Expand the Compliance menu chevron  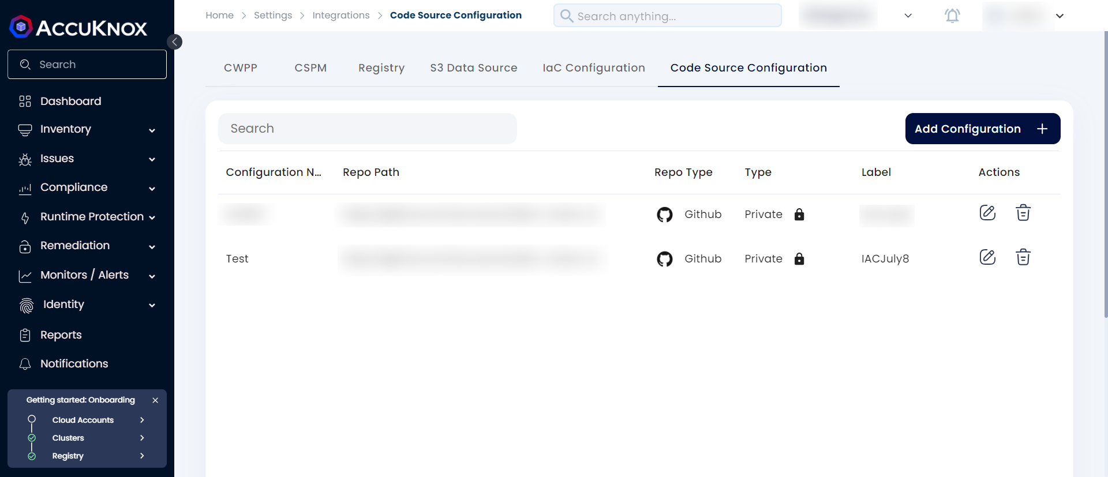point(152,189)
